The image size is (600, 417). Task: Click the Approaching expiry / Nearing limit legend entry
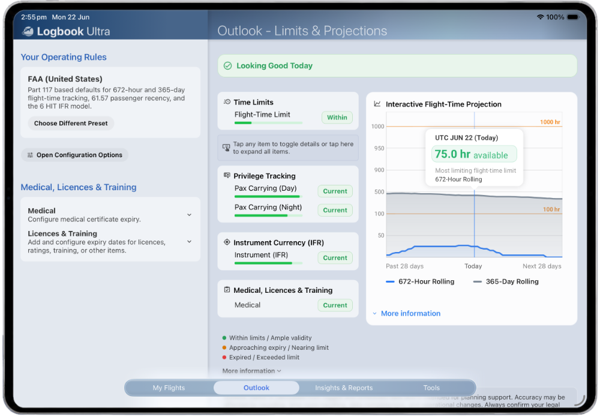(x=275, y=347)
